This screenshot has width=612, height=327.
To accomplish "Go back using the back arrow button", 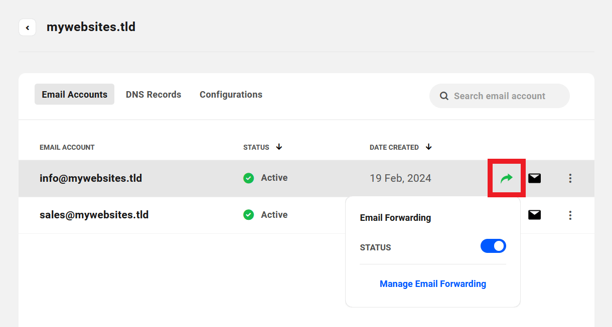I will click(x=27, y=28).
